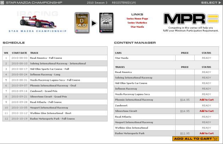Click the $14.95 price for Silverstone
This screenshot has height=144, width=223.
[x=185, y=111]
